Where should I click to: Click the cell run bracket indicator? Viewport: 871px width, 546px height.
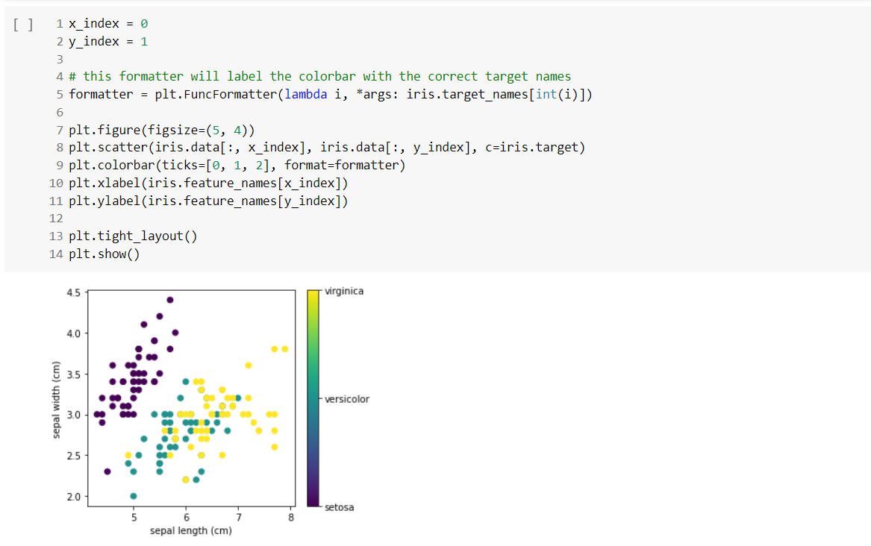(x=23, y=25)
